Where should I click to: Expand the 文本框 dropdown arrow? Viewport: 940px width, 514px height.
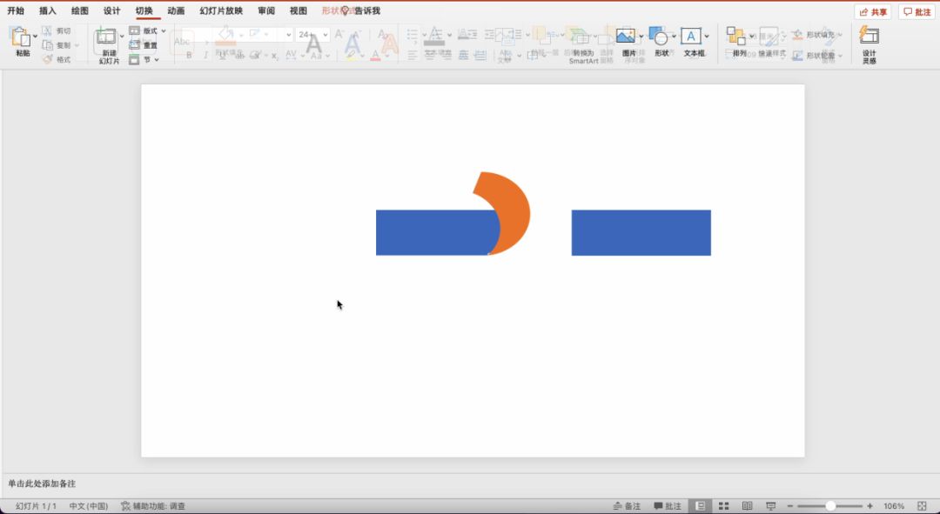(x=706, y=37)
